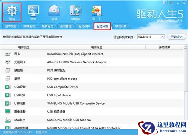Switch to the 驱动管理 tab
The height and width of the screenshot is (135, 188).
coord(66,26)
